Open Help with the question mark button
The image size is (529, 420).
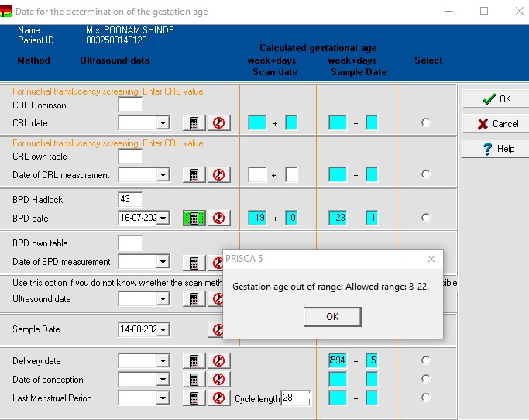click(495, 148)
